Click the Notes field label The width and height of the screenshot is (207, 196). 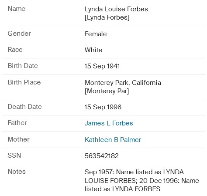tap(17, 172)
